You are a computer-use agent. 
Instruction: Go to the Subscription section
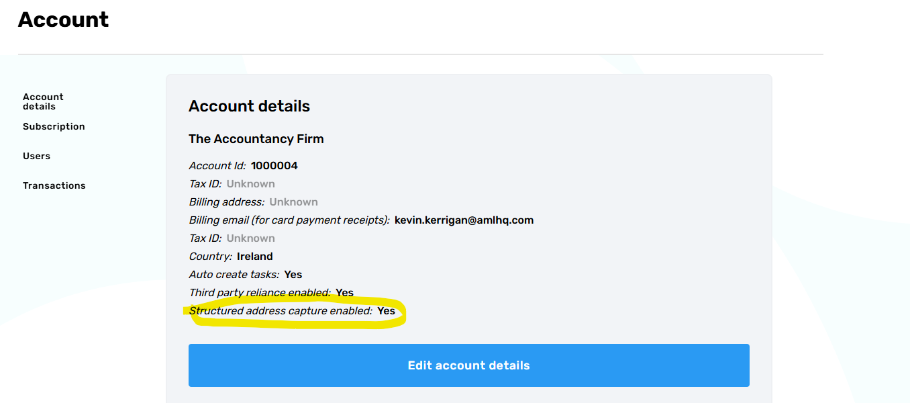pos(54,126)
